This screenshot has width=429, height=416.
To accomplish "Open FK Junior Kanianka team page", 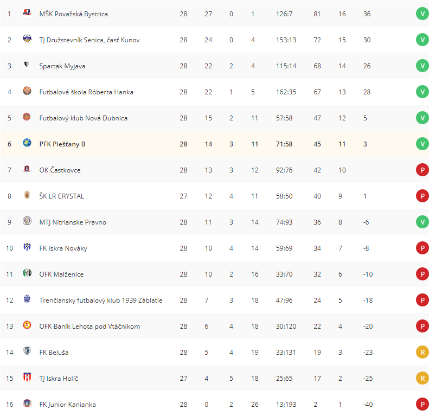I will [67, 404].
